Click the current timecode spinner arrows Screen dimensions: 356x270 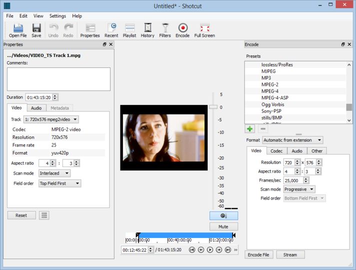point(150,250)
